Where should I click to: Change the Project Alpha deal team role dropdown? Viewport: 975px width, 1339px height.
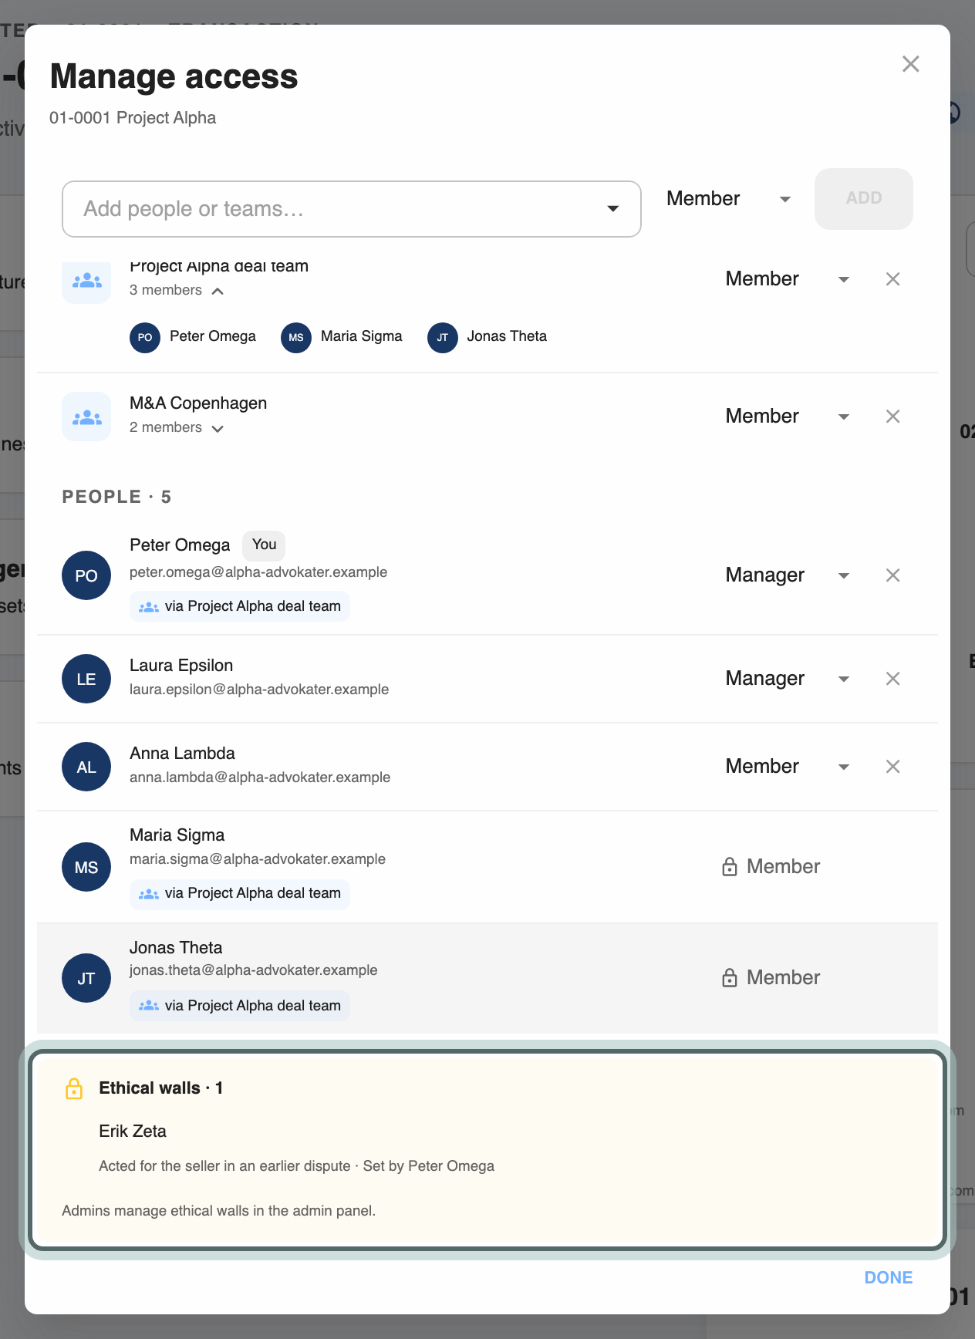coord(787,279)
